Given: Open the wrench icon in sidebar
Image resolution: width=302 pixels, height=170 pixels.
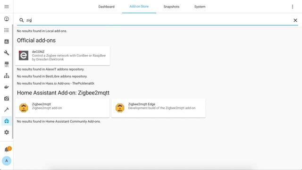Looking at the screenshot, I should tap(7, 53).
